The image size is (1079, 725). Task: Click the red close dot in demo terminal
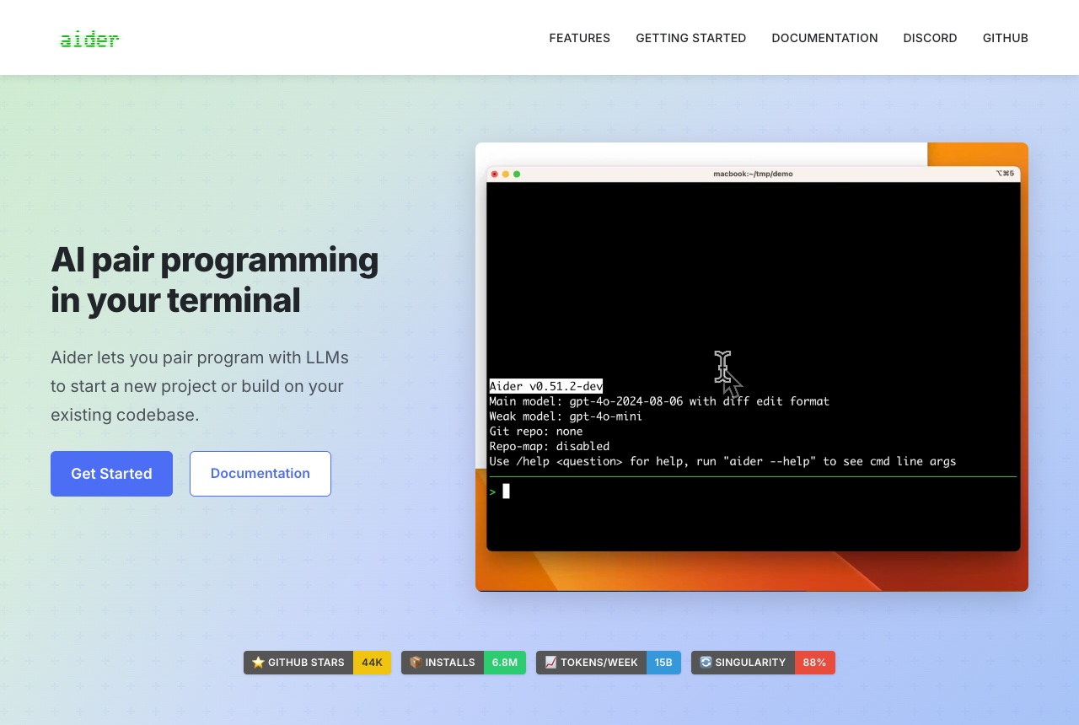click(x=495, y=175)
